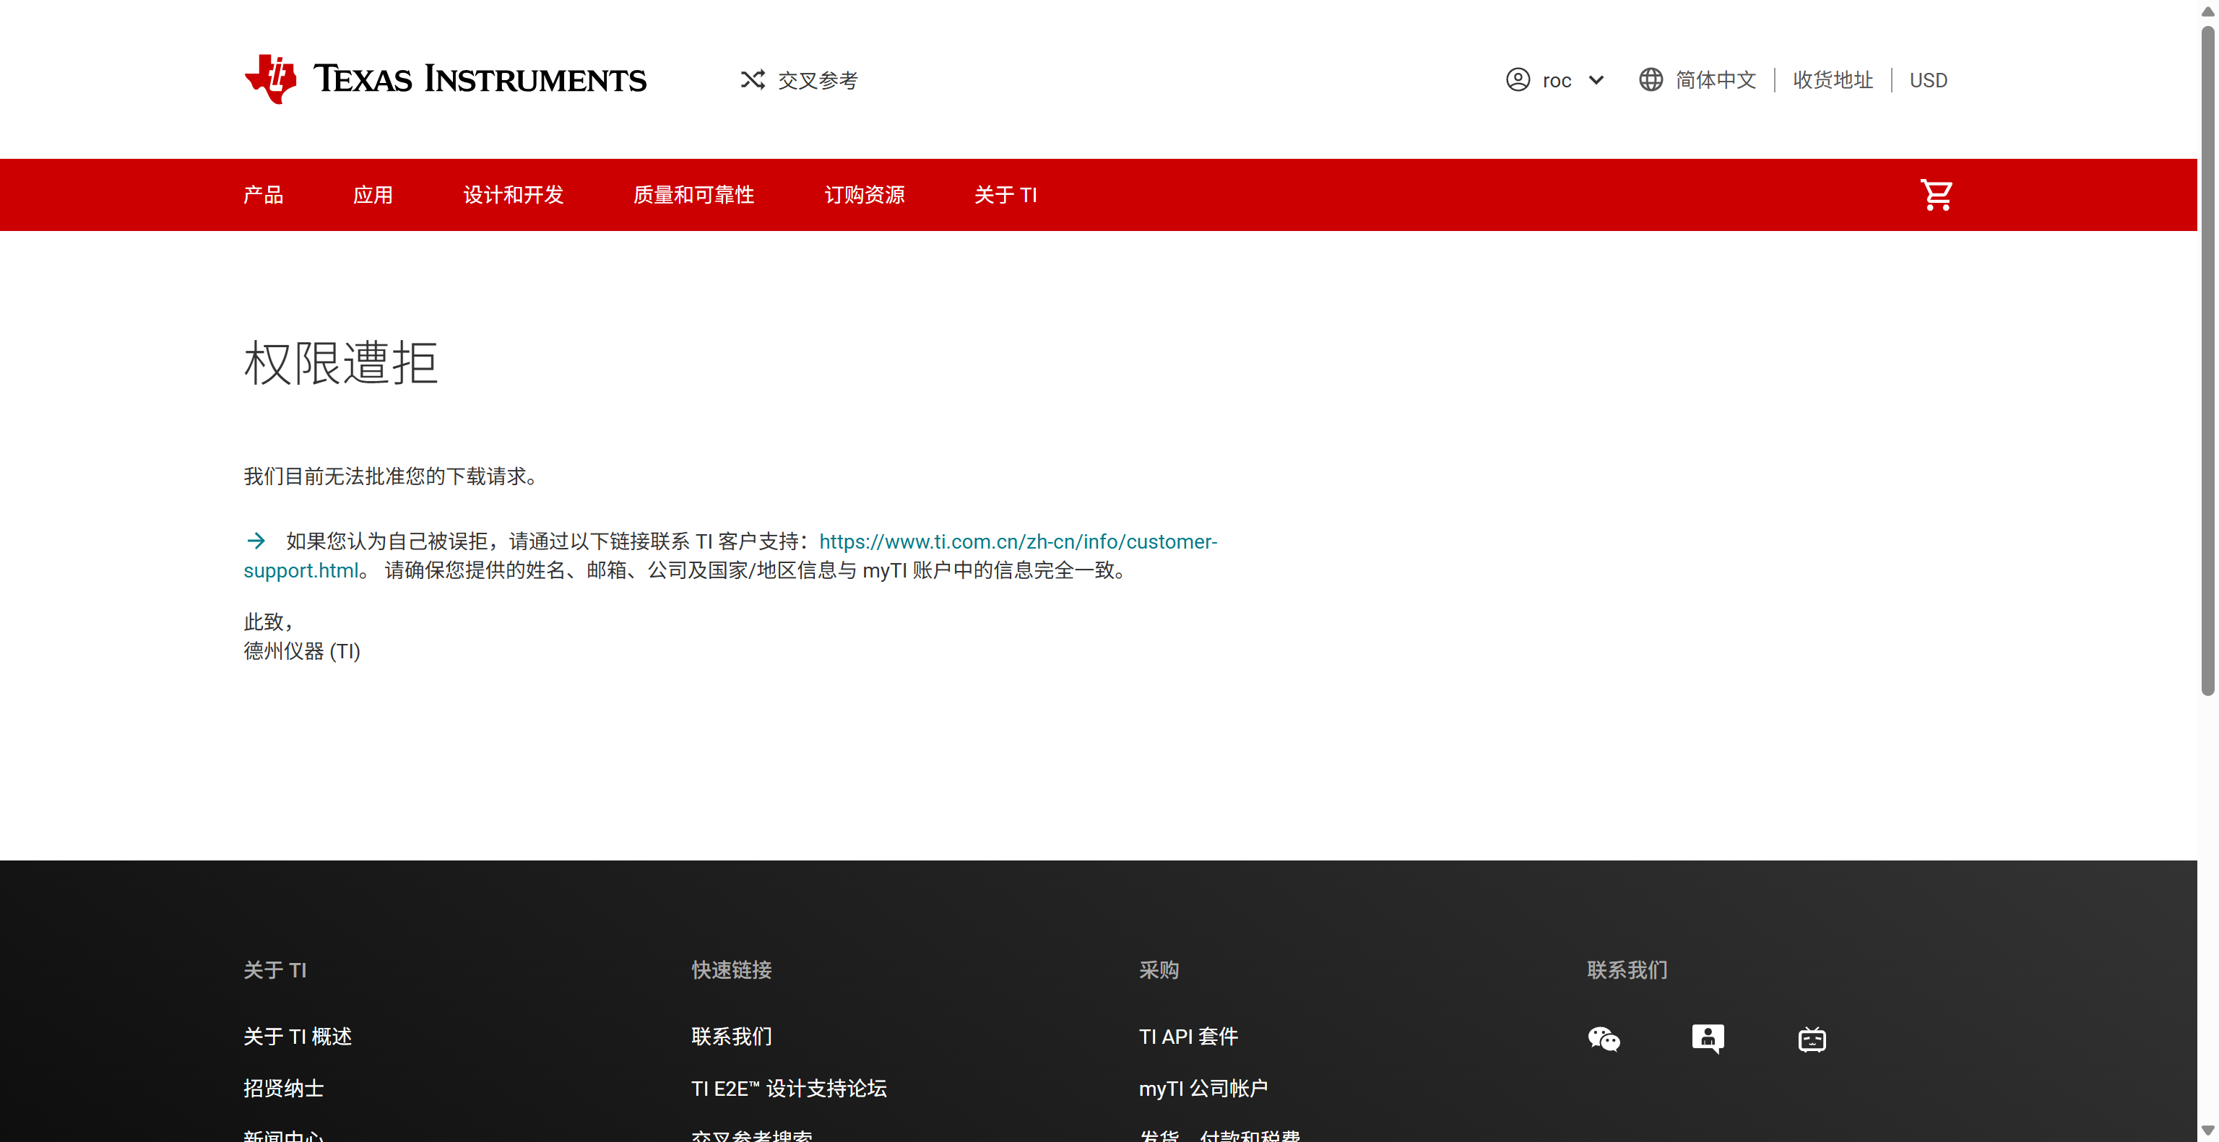This screenshot has height=1142, width=2219.
Task: Click the user account avatar icon
Action: tap(1518, 80)
